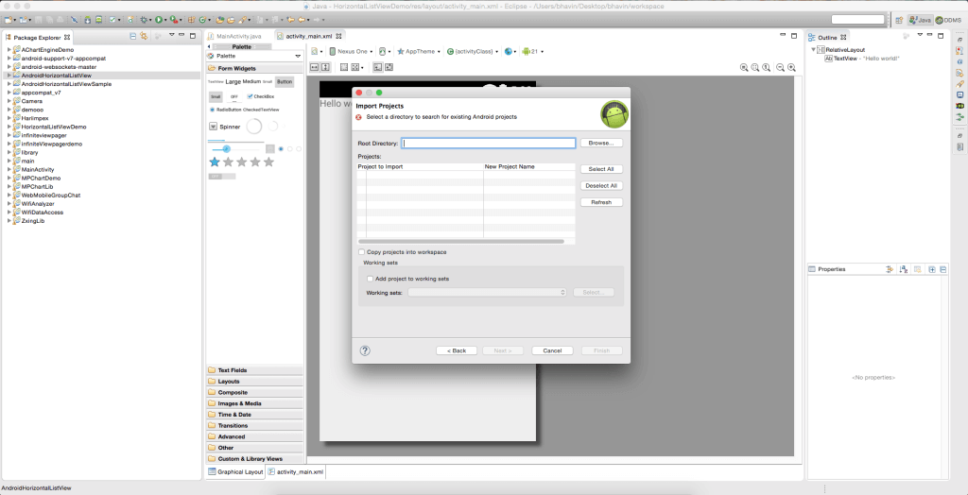Screen dimensions: 968x495
Task: Click the Root Directory text field
Action: (x=488, y=144)
